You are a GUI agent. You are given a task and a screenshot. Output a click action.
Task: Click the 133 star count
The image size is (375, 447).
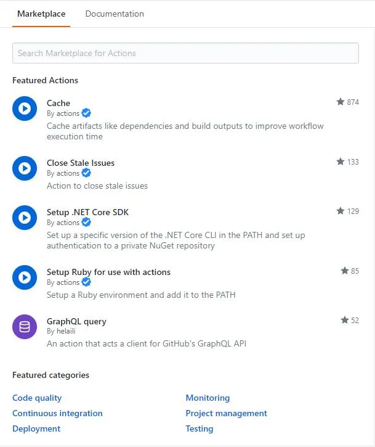coord(353,162)
